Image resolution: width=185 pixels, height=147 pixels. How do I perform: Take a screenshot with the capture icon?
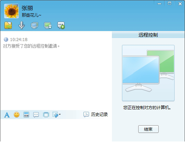55,115
